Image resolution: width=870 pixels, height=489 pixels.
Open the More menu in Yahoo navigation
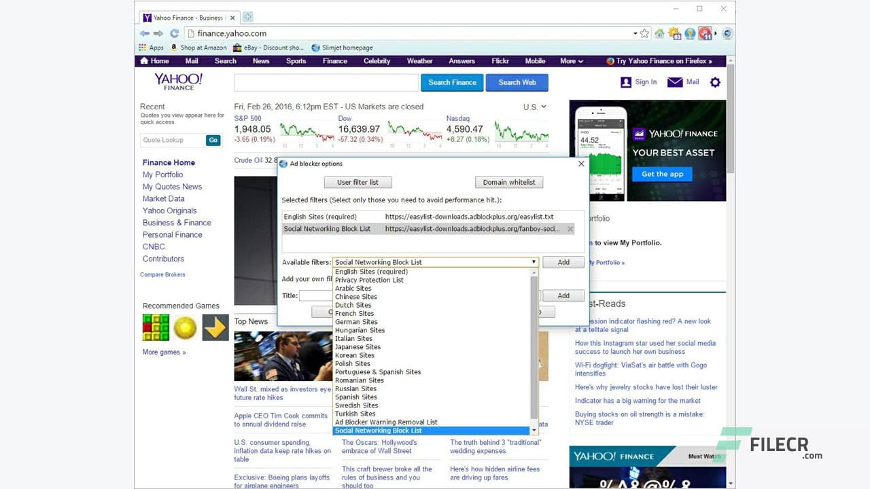coord(571,61)
